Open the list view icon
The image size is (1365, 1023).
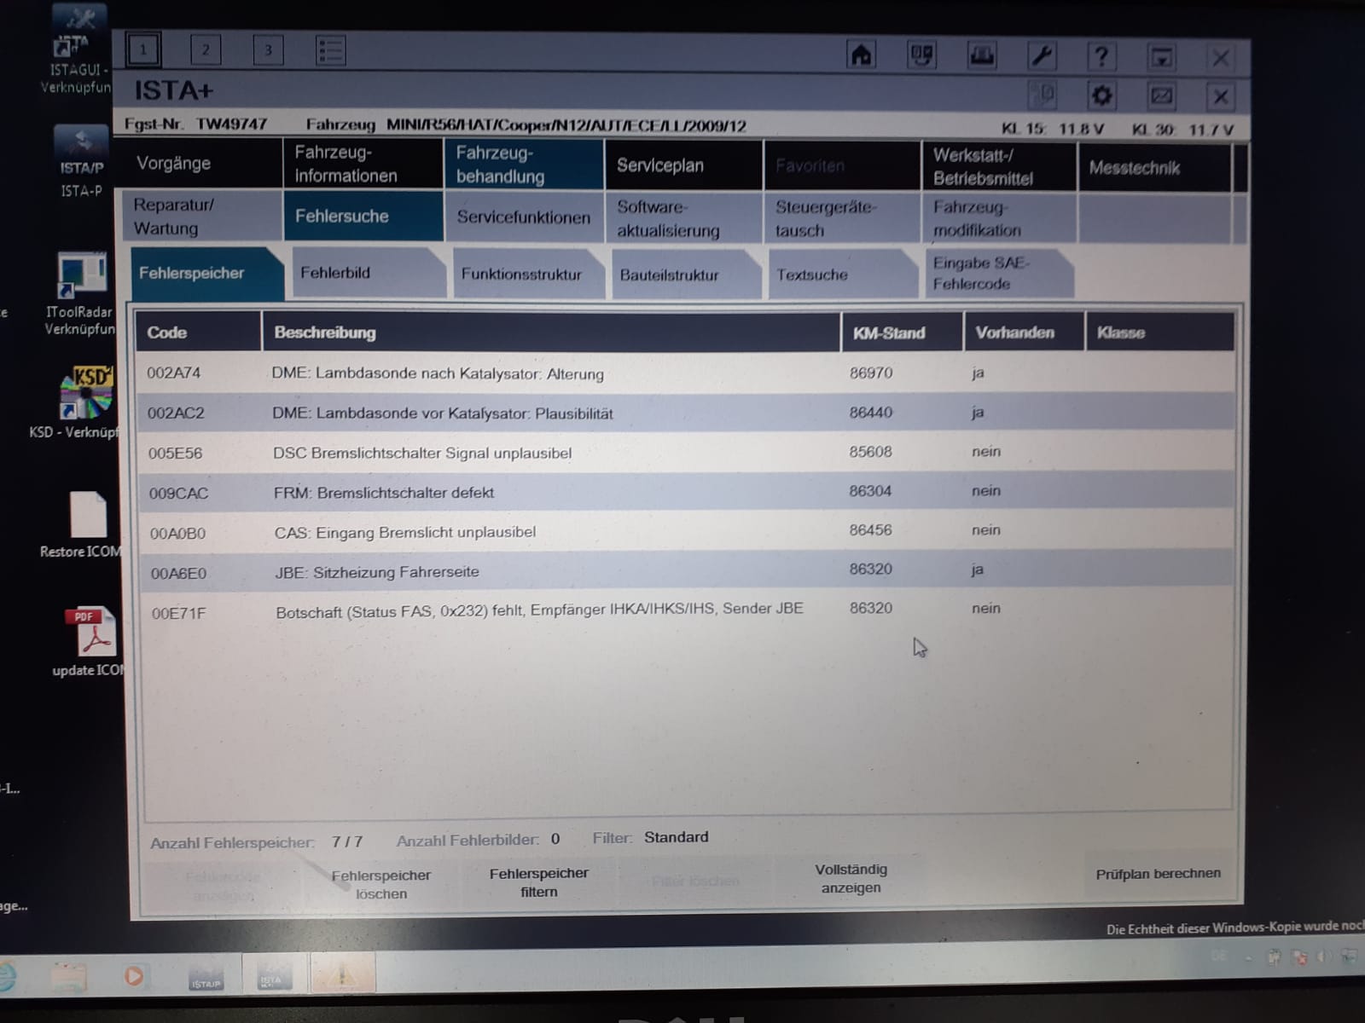[x=330, y=50]
